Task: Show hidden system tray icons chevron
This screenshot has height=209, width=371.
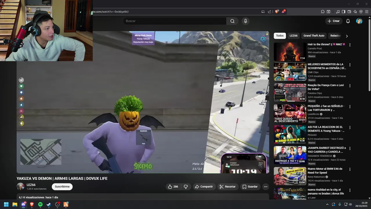Action: point(327,204)
